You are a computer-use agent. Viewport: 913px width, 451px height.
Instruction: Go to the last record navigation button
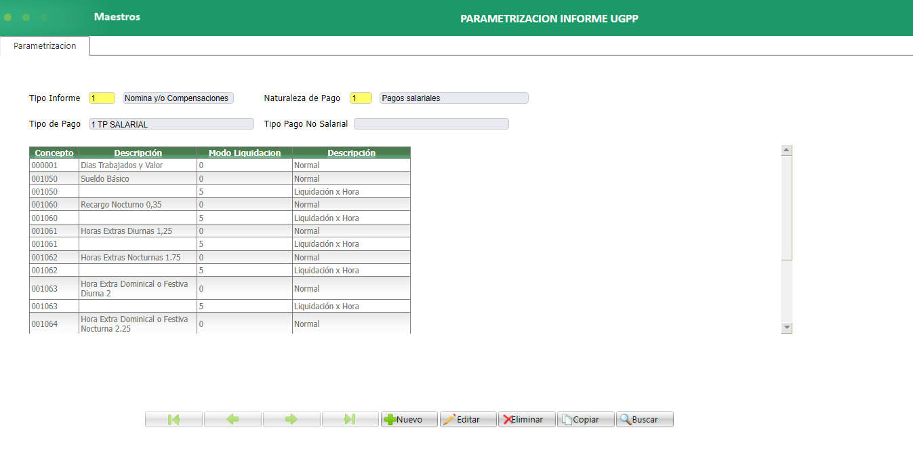pyautogui.click(x=350, y=419)
